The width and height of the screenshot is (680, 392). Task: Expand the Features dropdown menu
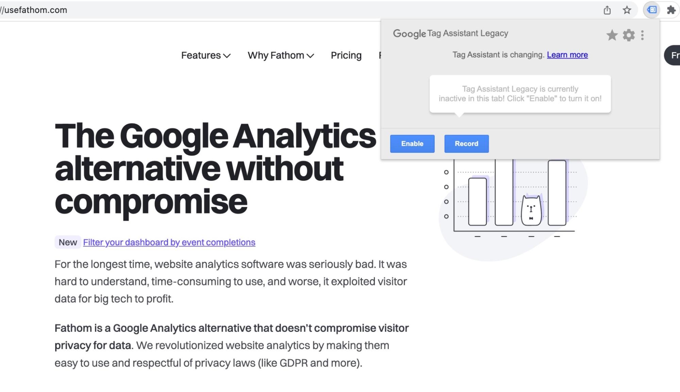point(205,55)
